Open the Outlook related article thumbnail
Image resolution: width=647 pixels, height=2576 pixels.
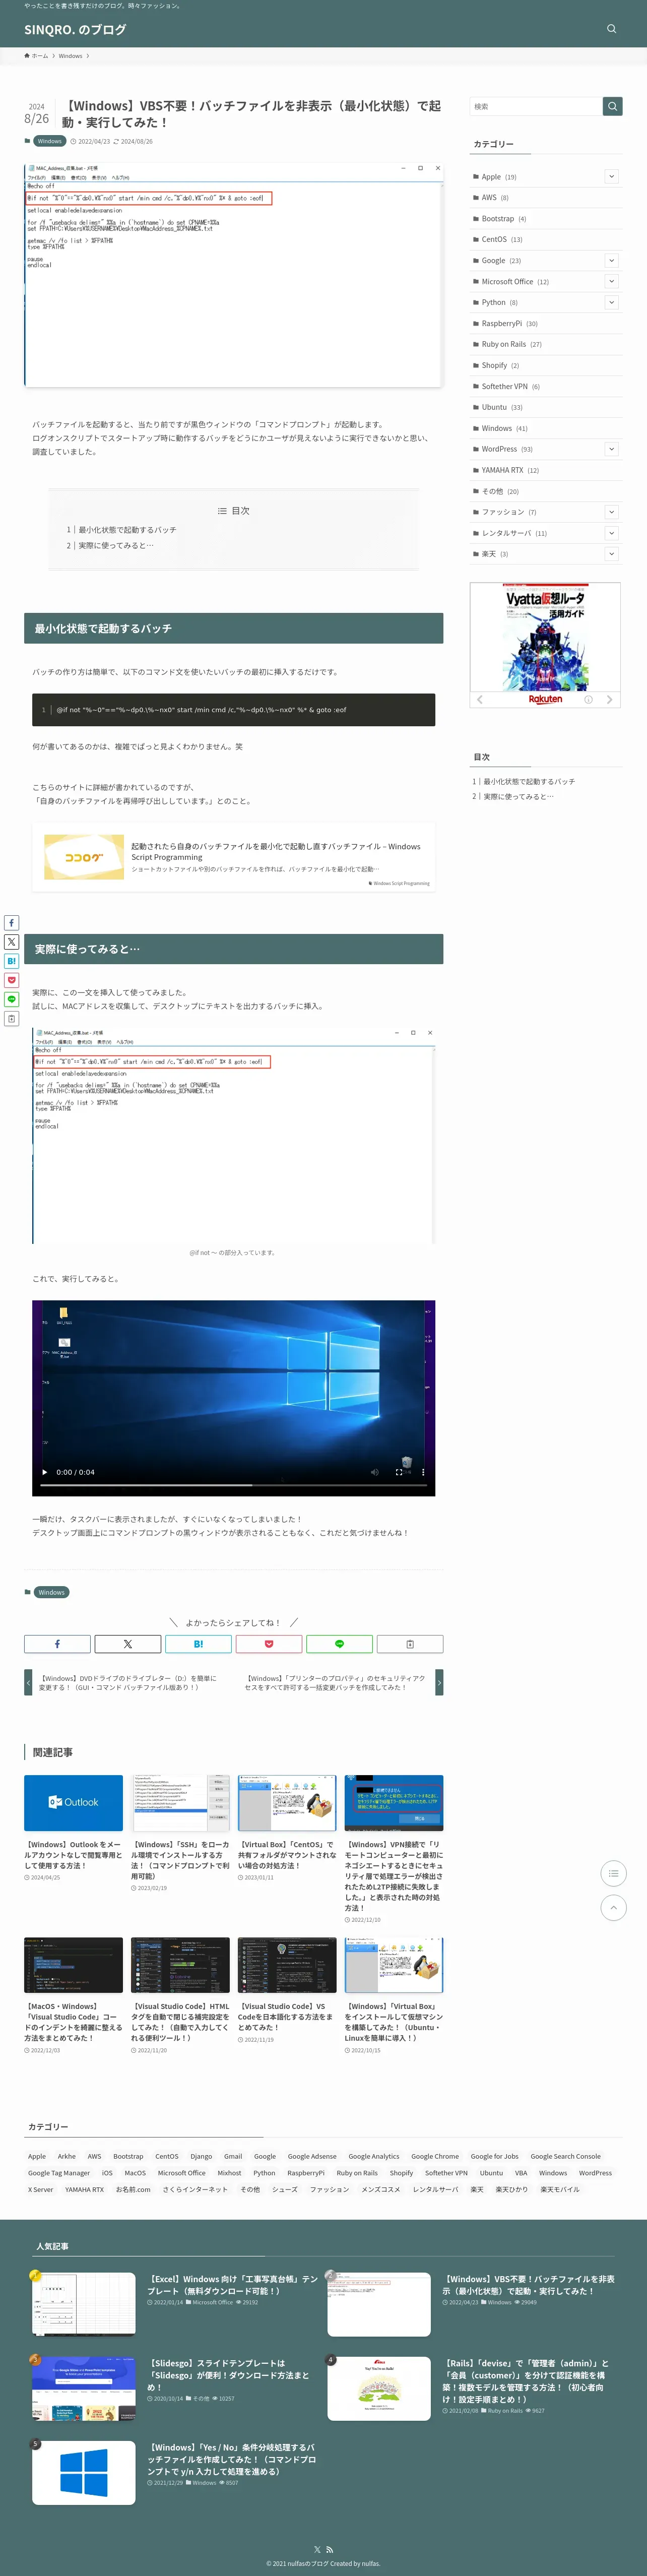pyautogui.click(x=73, y=1803)
